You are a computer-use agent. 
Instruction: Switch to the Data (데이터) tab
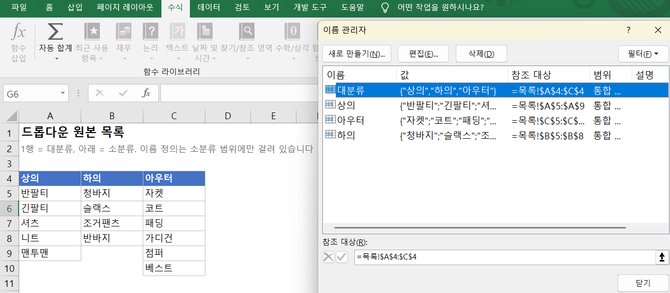(209, 7)
